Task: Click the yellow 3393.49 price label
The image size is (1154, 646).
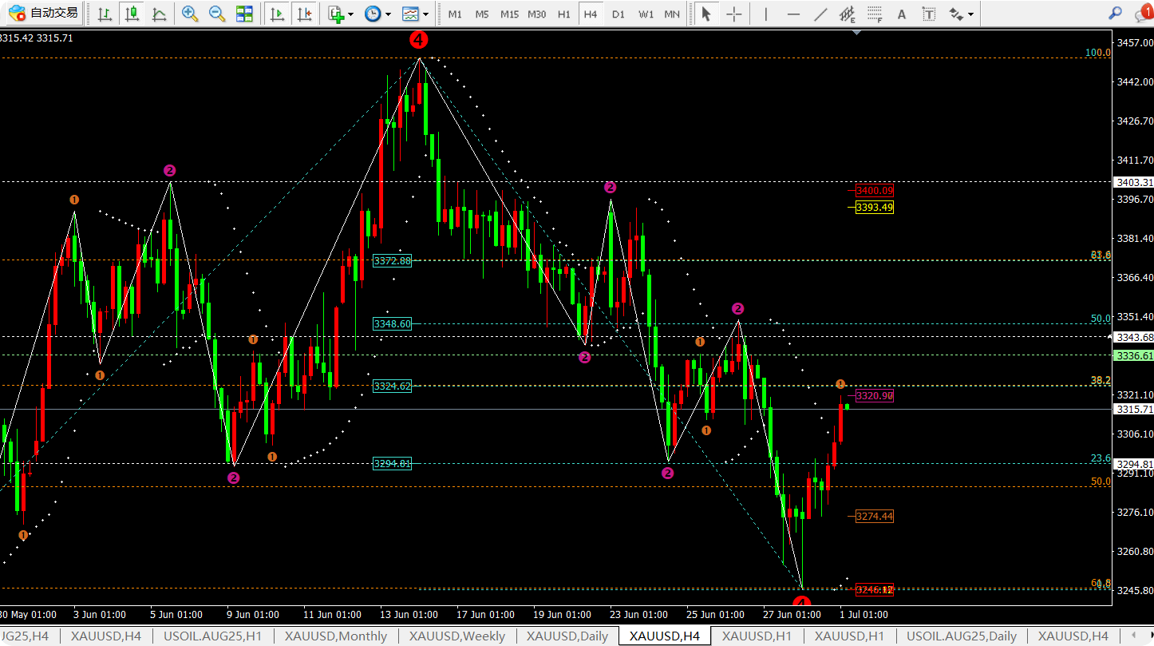Action: (x=874, y=208)
